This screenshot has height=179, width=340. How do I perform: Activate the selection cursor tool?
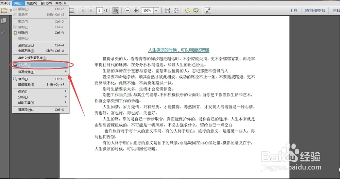(x=116, y=11)
